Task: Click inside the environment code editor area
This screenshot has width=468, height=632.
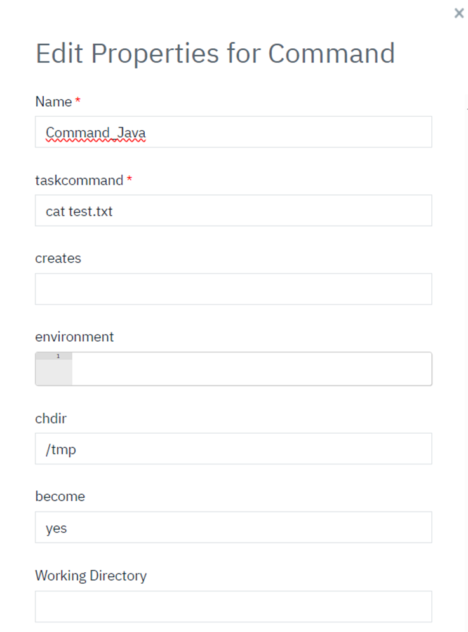Action: click(251, 369)
